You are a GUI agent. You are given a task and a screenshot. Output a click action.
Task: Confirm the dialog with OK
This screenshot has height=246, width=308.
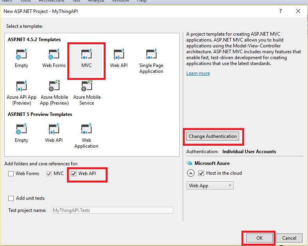click(259, 238)
